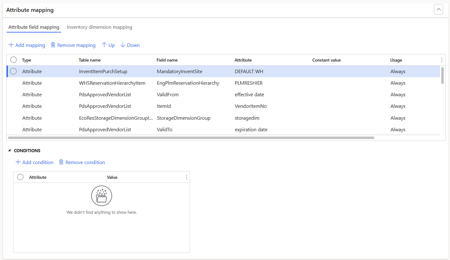Click the Usage column header

[x=396, y=60]
